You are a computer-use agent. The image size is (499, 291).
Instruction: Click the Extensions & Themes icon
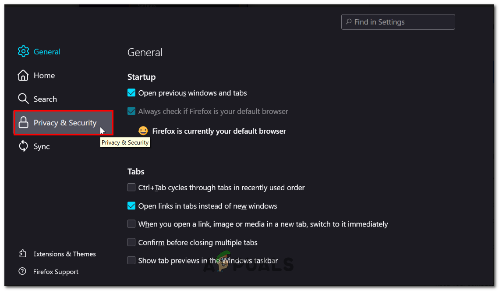22,254
